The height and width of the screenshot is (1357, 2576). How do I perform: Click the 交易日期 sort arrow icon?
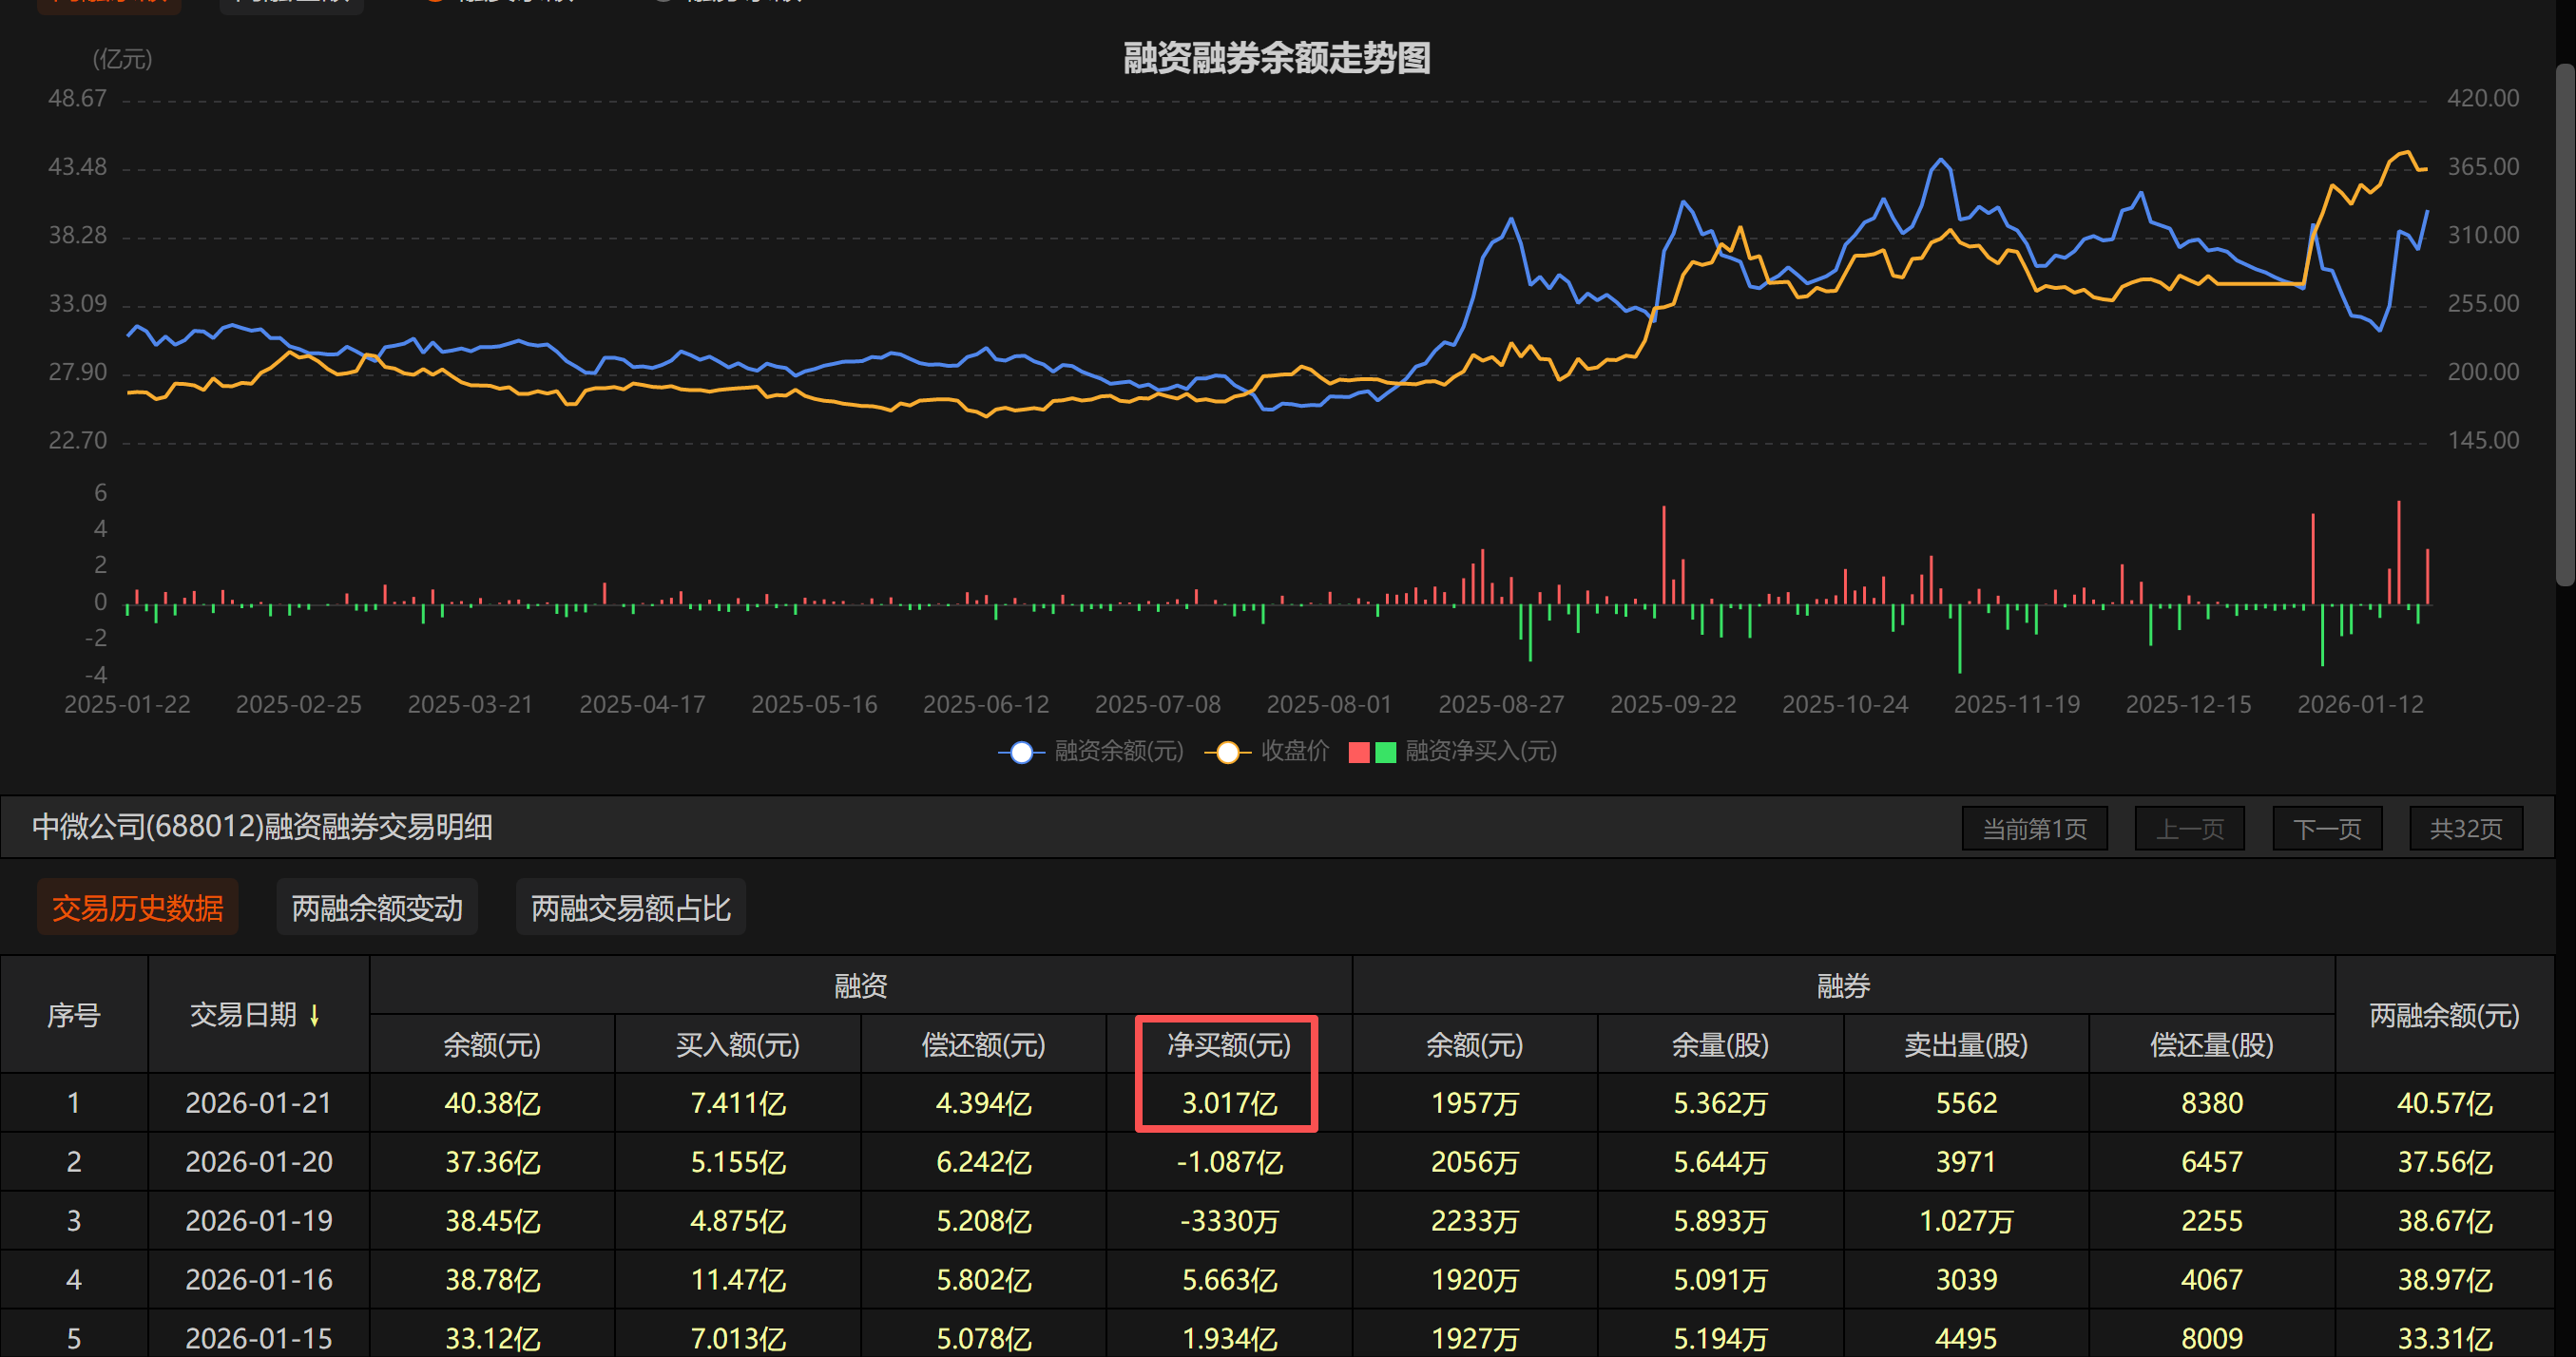[x=314, y=1016]
